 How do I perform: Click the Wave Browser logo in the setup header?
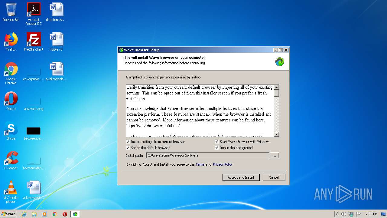pyautogui.click(x=280, y=62)
